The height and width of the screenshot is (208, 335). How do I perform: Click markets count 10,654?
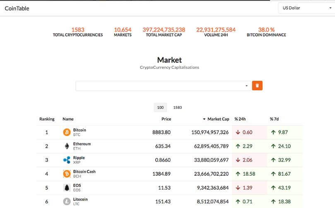click(x=123, y=30)
